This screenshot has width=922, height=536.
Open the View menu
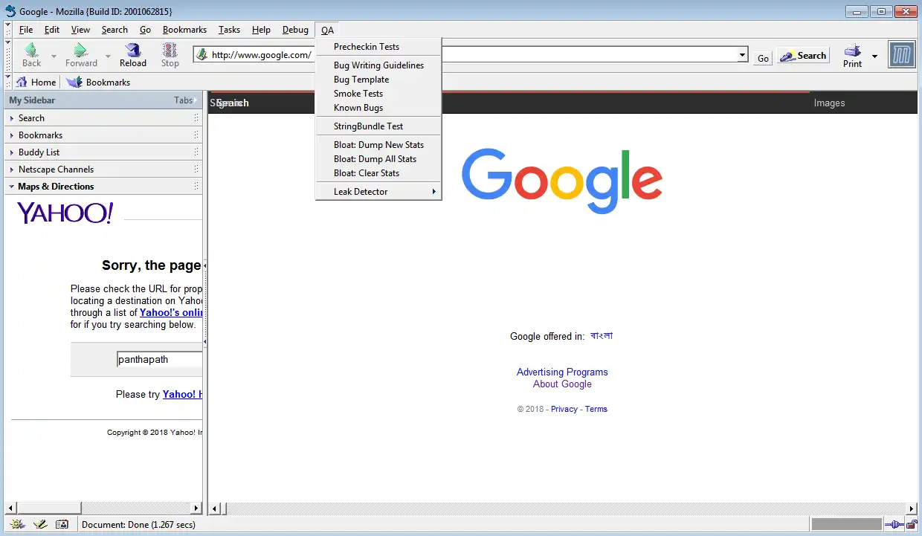click(x=80, y=30)
